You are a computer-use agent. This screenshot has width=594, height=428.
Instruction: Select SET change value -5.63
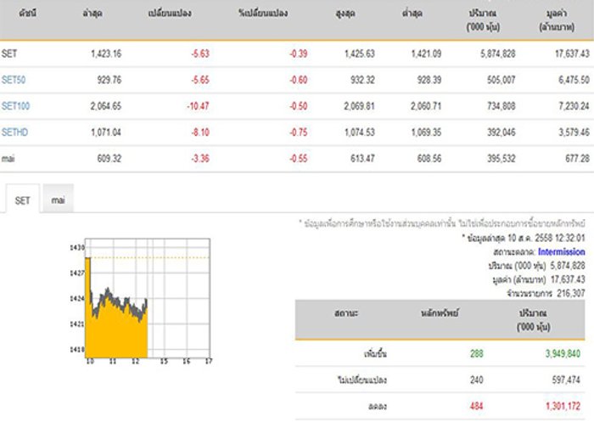(x=200, y=53)
